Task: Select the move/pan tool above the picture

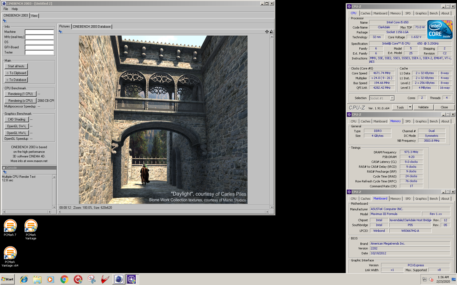Action: point(267,32)
